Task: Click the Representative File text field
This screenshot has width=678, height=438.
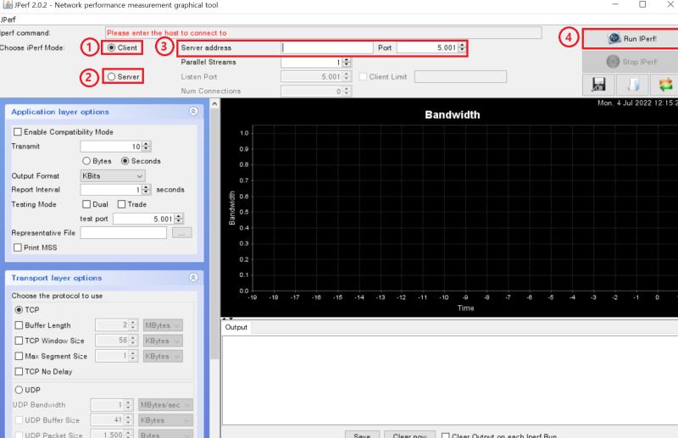Action: point(123,233)
